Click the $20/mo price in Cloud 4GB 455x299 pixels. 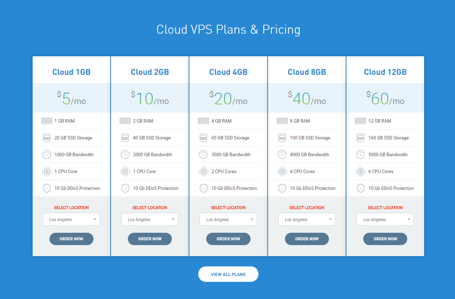tap(228, 99)
